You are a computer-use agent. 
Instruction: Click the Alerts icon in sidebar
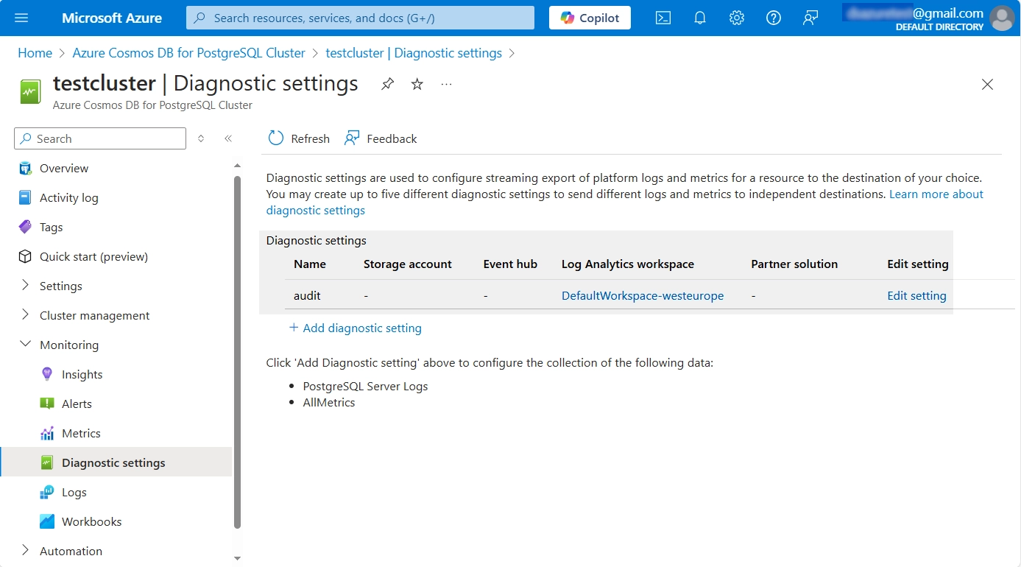point(47,404)
